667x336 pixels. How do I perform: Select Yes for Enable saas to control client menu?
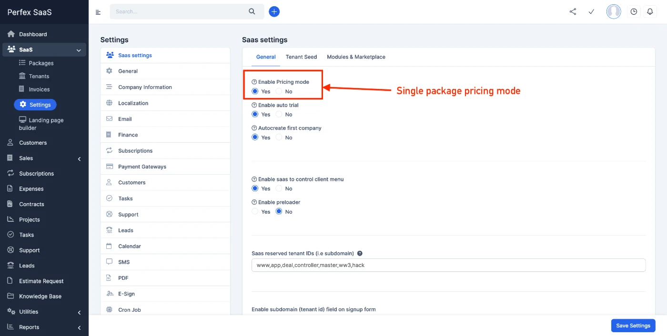[x=255, y=188]
